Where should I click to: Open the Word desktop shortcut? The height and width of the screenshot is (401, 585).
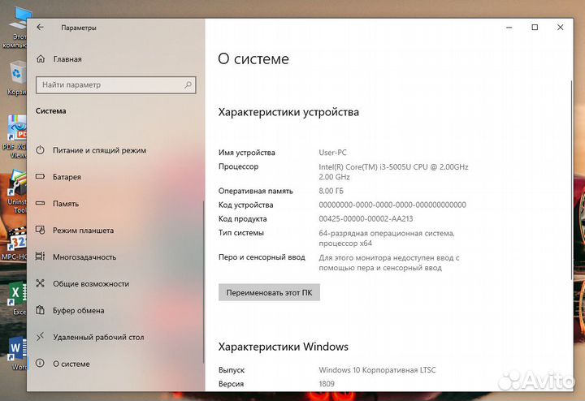(x=18, y=353)
